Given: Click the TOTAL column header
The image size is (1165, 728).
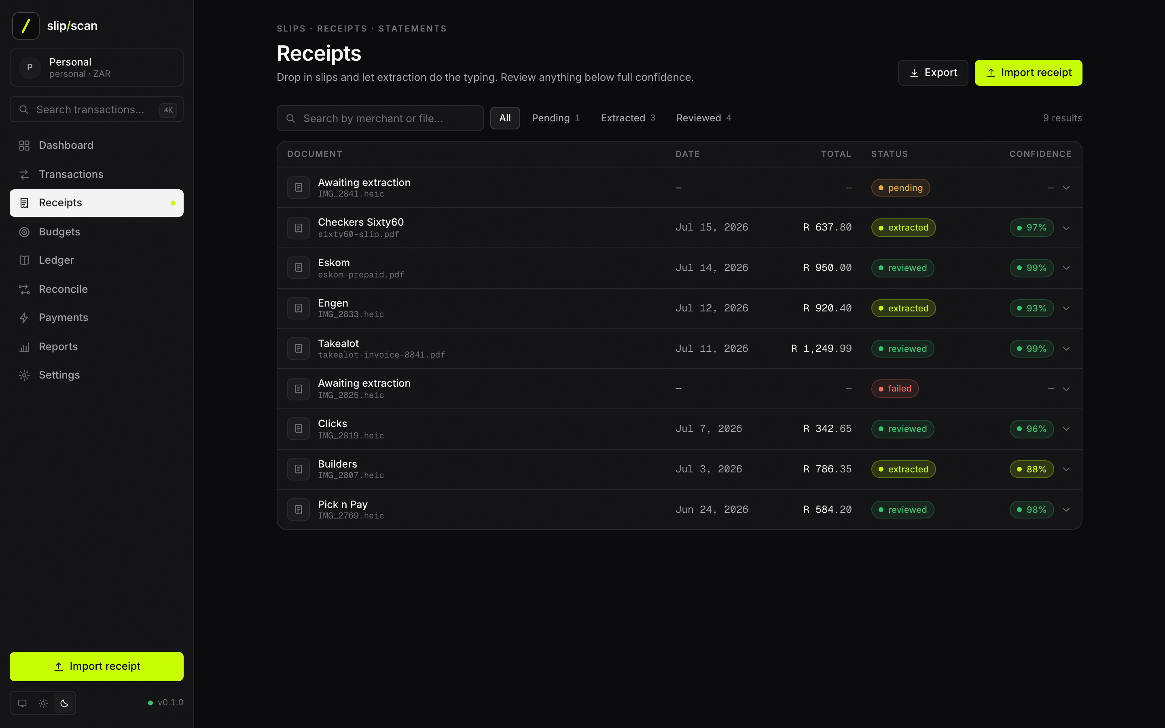Looking at the screenshot, I should pos(836,154).
